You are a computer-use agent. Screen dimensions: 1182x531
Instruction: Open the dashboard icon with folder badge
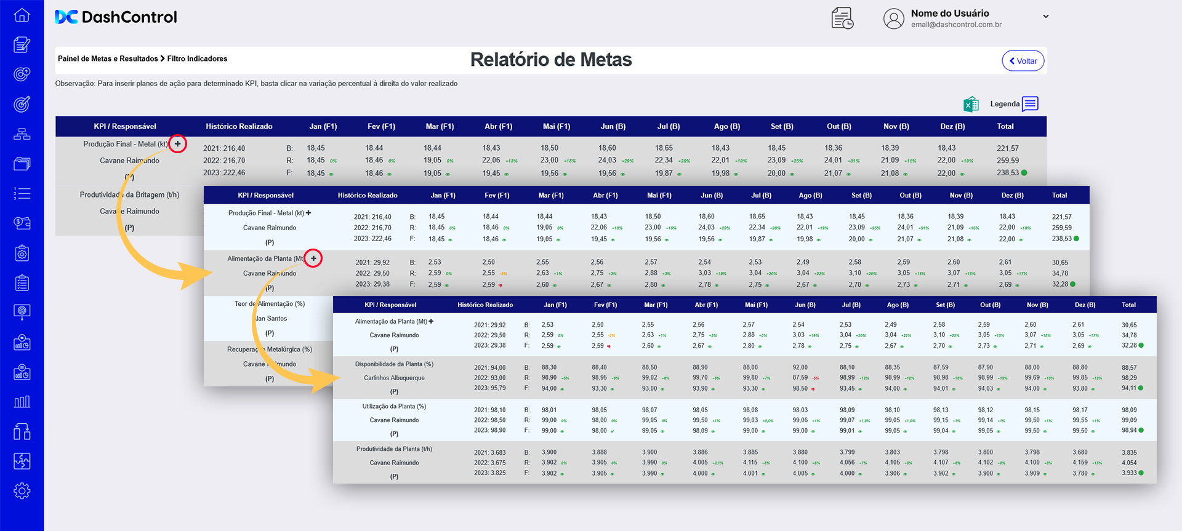pyautogui.click(x=22, y=342)
